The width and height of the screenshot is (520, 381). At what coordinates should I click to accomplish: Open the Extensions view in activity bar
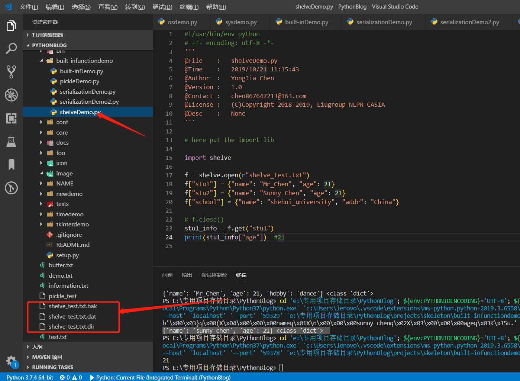click(x=11, y=118)
